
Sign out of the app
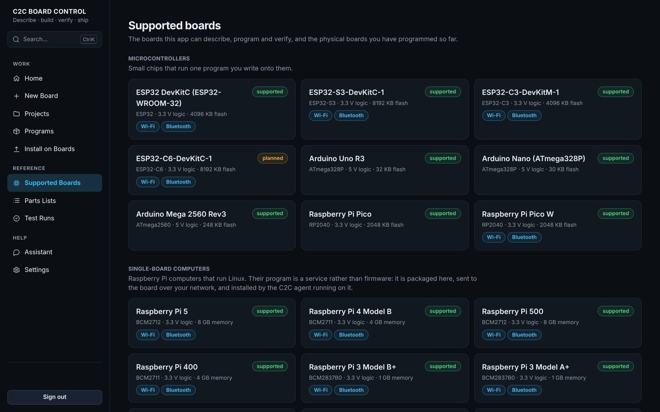(55, 397)
